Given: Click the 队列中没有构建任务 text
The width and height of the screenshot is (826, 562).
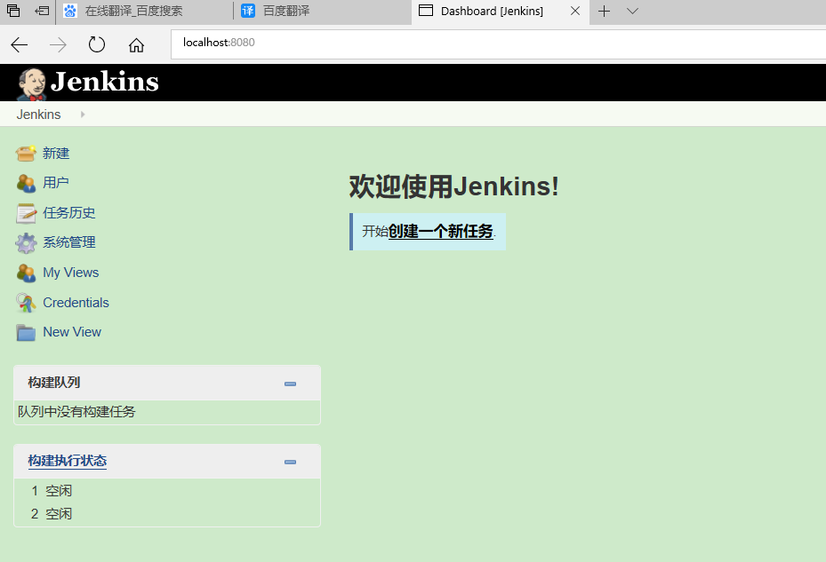Looking at the screenshot, I should coord(77,411).
